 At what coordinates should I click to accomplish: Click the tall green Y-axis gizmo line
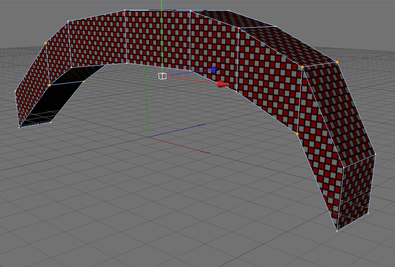pyautogui.click(x=162, y=35)
